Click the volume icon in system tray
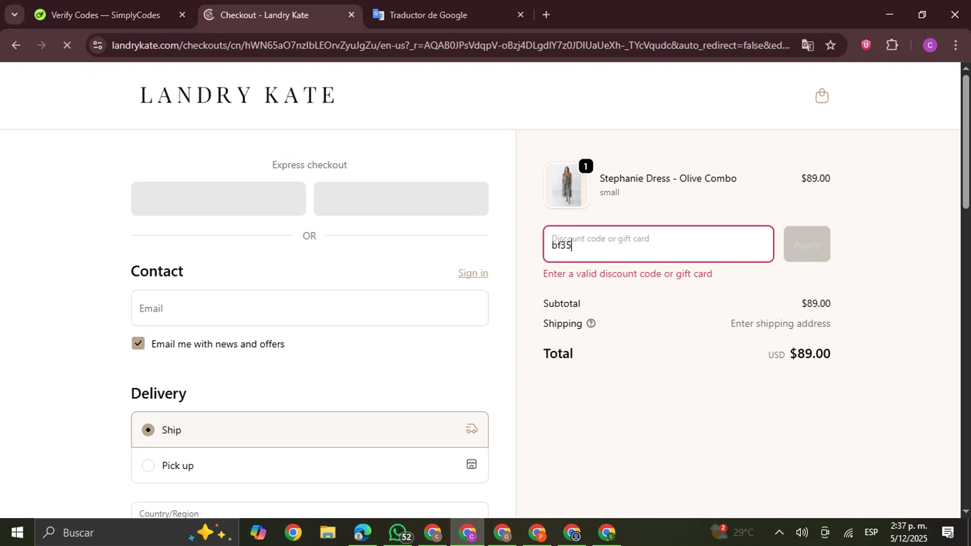Viewport: 971px width, 546px height. [801, 532]
